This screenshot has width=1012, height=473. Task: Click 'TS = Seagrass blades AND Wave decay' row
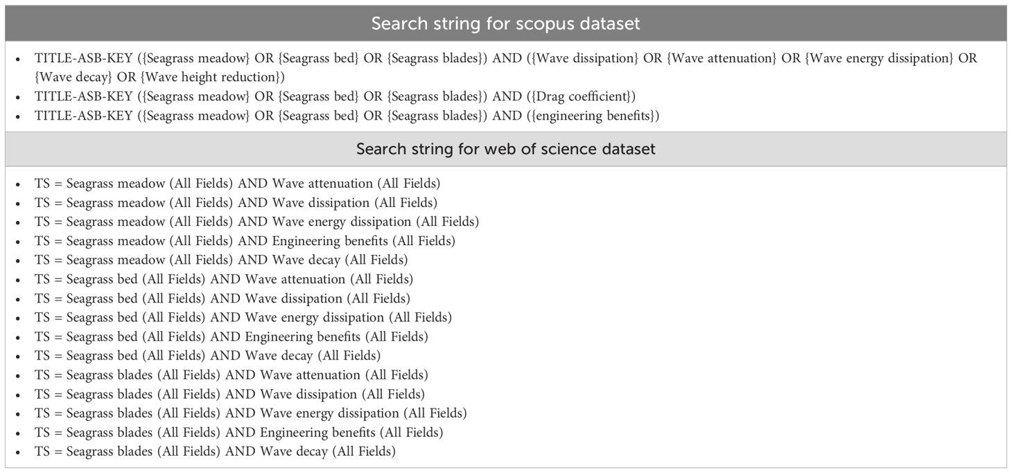(216, 452)
